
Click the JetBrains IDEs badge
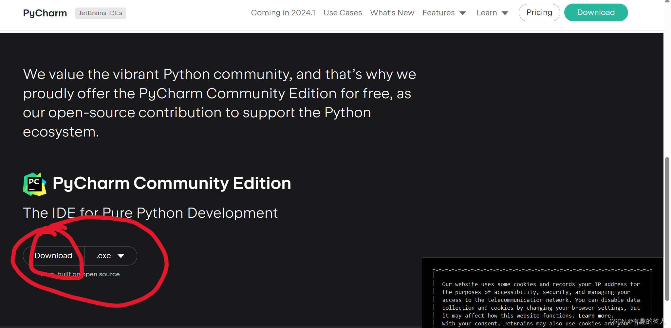click(x=100, y=13)
